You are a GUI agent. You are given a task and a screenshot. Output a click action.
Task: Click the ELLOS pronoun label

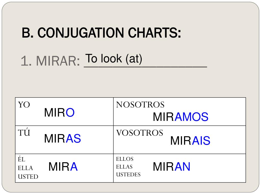pyautogui.click(x=125, y=159)
